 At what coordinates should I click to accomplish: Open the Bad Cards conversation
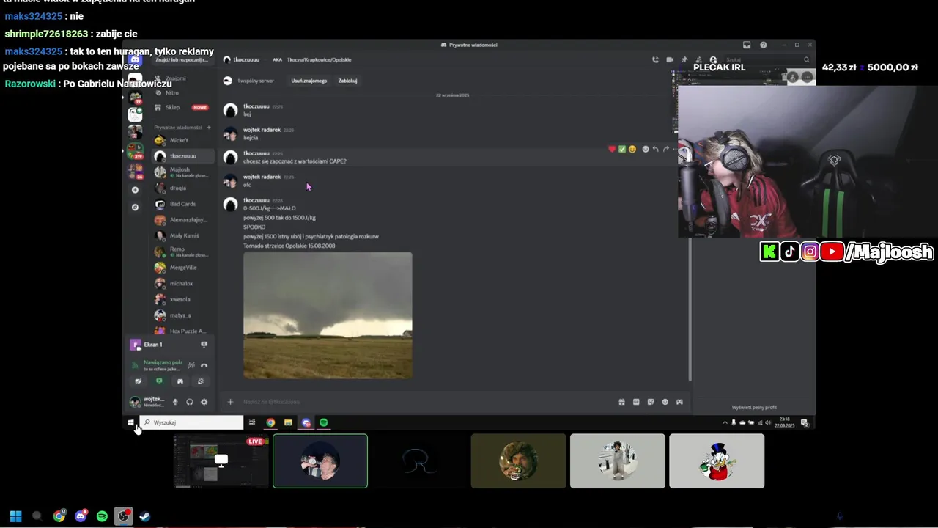pos(183,204)
